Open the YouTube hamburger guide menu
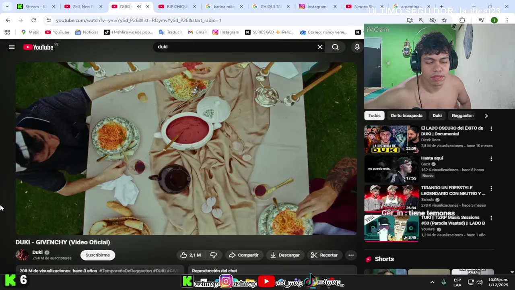This screenshot has height=290, width=515. 12,47
